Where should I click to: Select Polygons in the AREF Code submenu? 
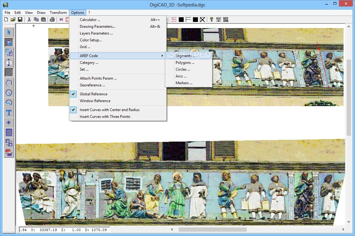[x=189, y=63]
